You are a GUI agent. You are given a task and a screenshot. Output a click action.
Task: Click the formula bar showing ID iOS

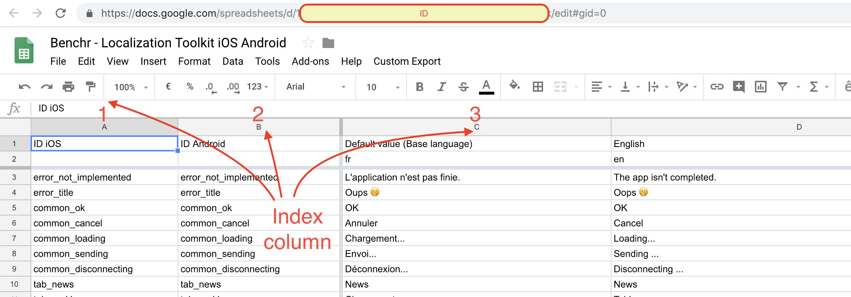440,108
